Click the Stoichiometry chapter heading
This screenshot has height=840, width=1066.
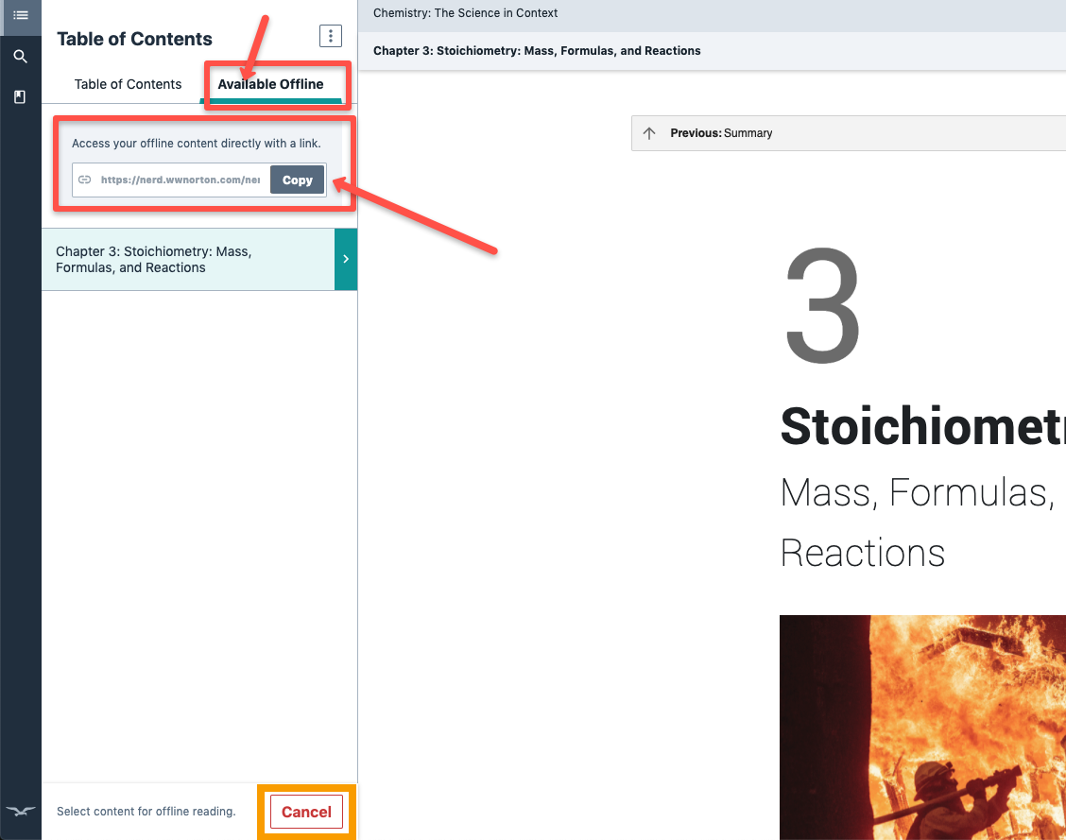point(922,427)
